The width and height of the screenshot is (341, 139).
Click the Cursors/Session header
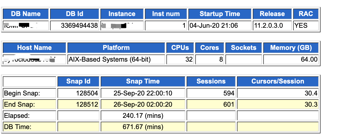(x=278, y=81)
